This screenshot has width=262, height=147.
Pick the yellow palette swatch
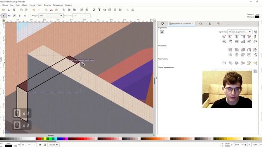click(45, 139)
